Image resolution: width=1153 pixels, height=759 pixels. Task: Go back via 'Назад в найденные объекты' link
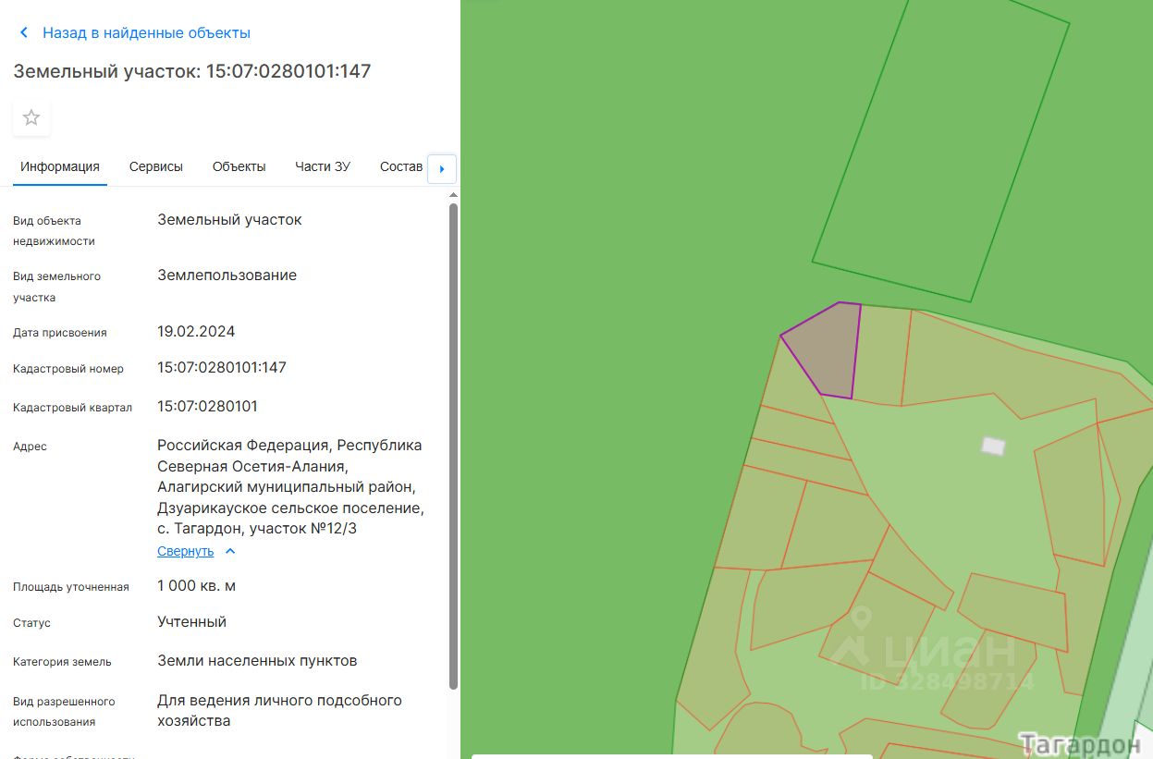click(x=146, y=33)
